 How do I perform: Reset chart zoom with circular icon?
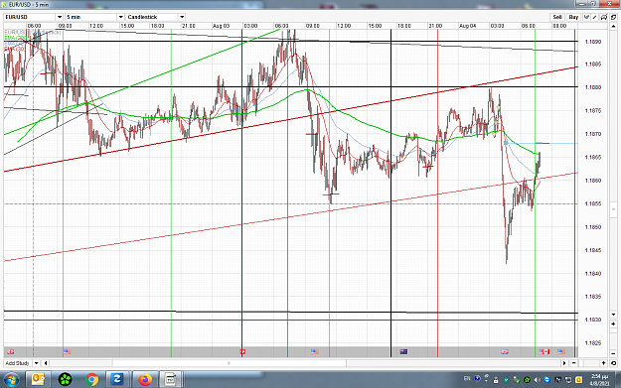coord(613,363)
